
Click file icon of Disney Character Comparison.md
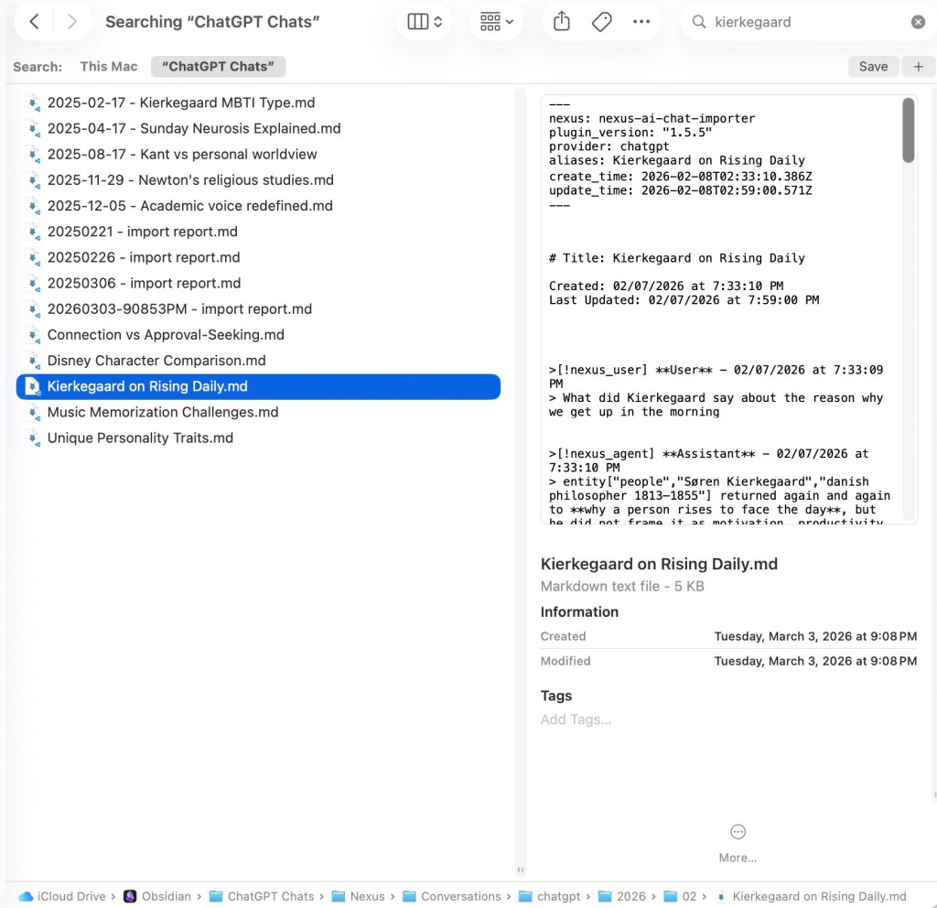pyautogui.click(x=34, y=361)
